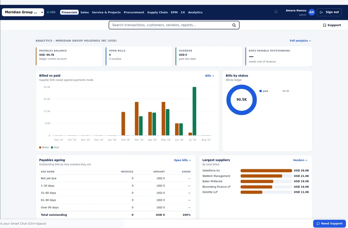Click the Billed legend swatch
348x228 pixels.
(40, 147)
